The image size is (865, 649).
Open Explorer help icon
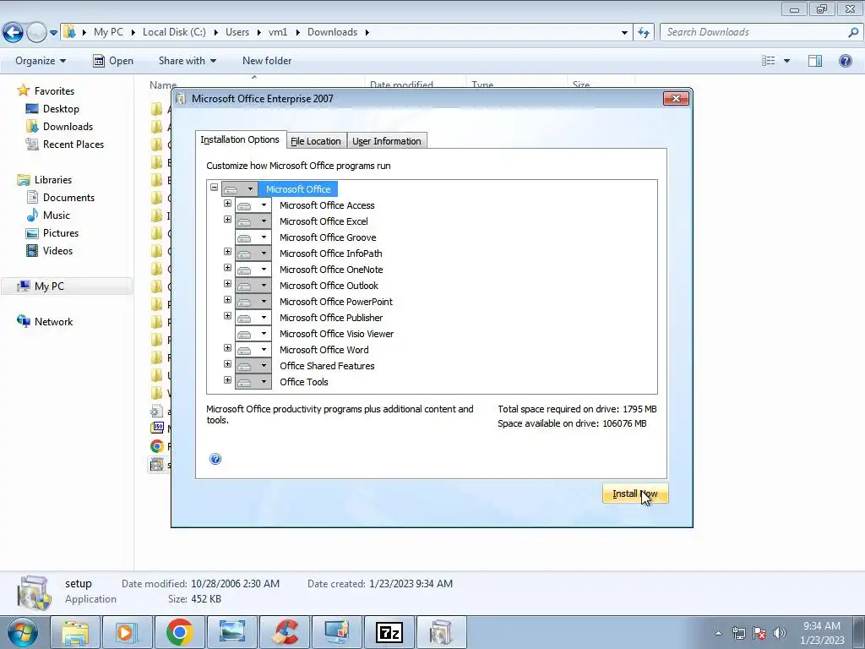click(x=845, y=61)
